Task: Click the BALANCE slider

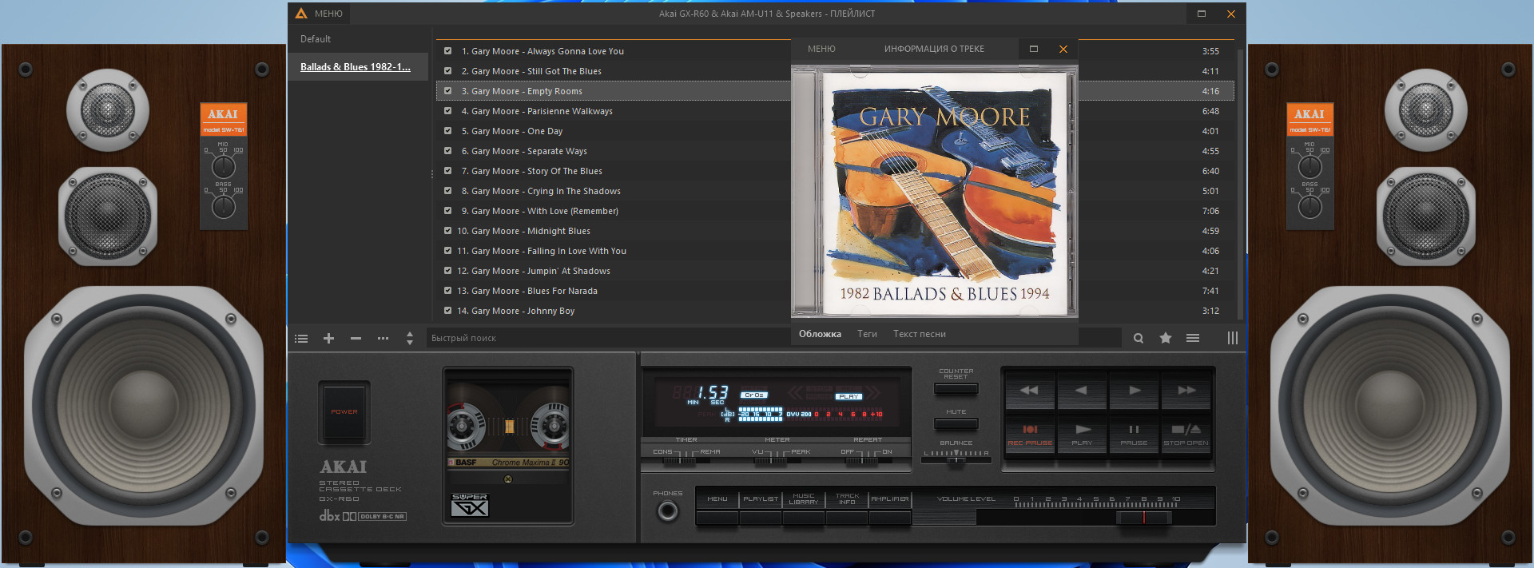Action: (x=956, y=459)
